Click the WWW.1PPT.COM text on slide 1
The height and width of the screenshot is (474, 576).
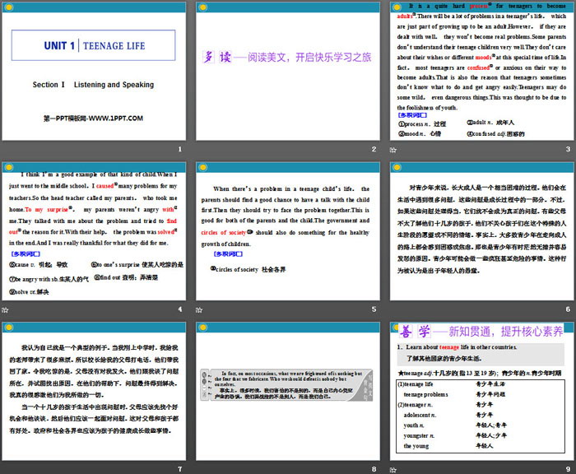click(94, 119)
